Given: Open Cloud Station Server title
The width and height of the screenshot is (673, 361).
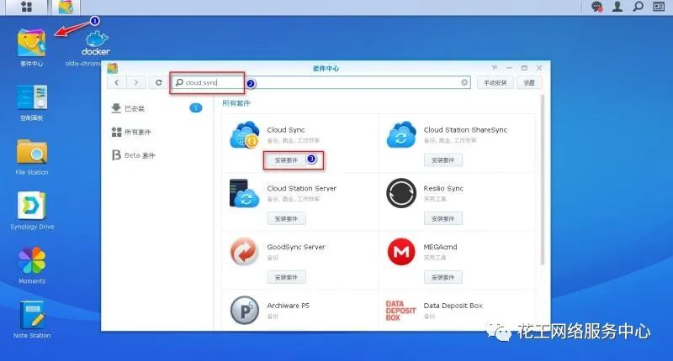Looking at the screenshot, I should coord(302,188).
